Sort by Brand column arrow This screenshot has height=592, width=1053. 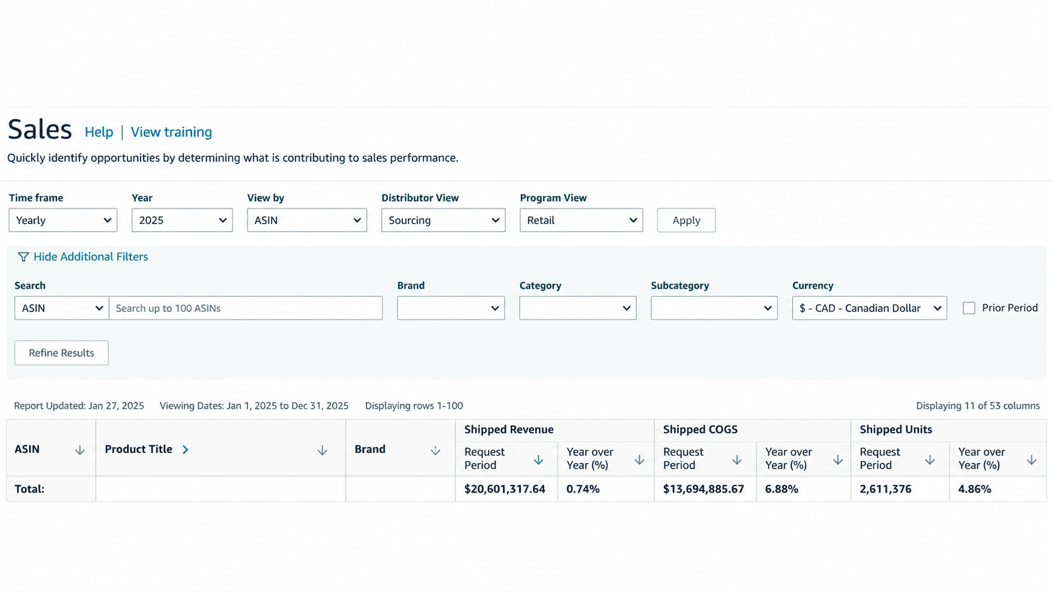pos(435,450)
